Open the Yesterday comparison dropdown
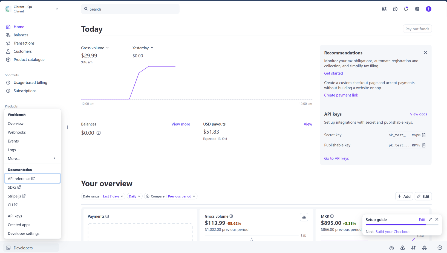 (x=143, y=48)
